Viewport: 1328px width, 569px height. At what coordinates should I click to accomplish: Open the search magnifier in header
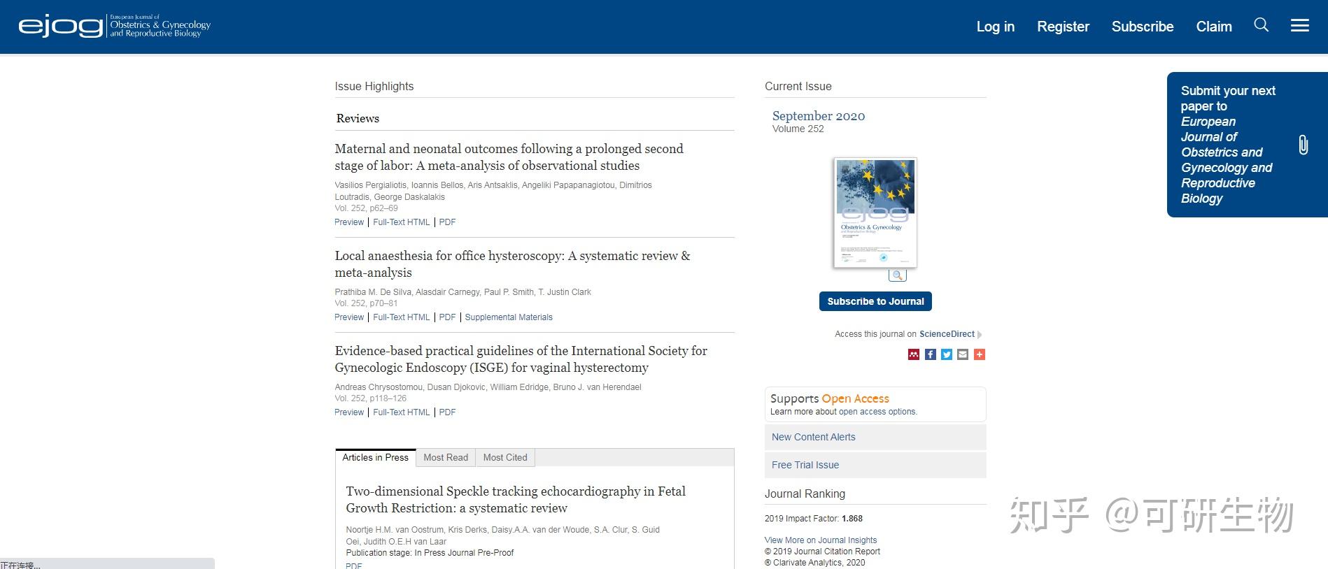(x=1261, y=25)
